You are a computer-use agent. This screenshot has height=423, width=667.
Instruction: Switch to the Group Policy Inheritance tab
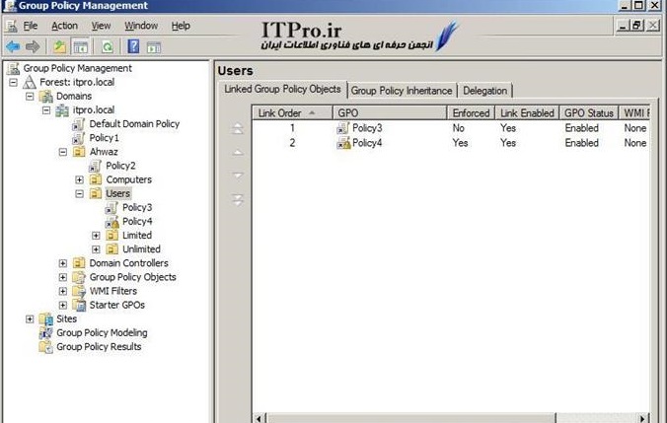pos(402,91)
